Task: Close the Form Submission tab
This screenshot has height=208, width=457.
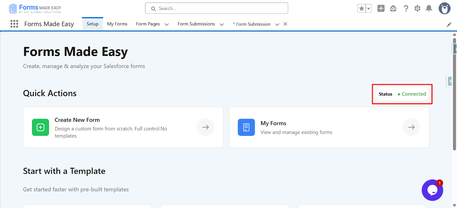Action: [285, 24]
